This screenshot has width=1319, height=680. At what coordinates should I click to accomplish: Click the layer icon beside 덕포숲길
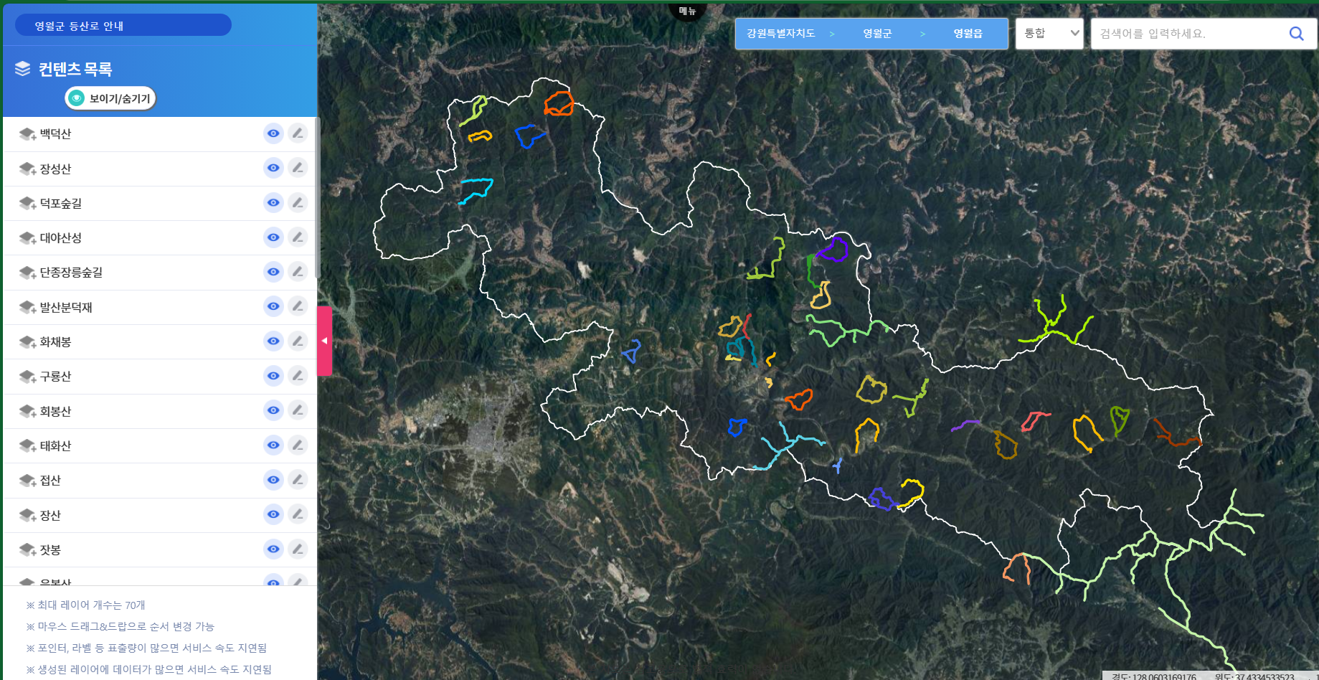point(27,203)
